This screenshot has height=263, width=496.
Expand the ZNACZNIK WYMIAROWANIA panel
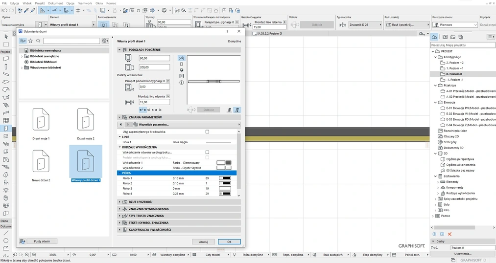tap(119, 209)
